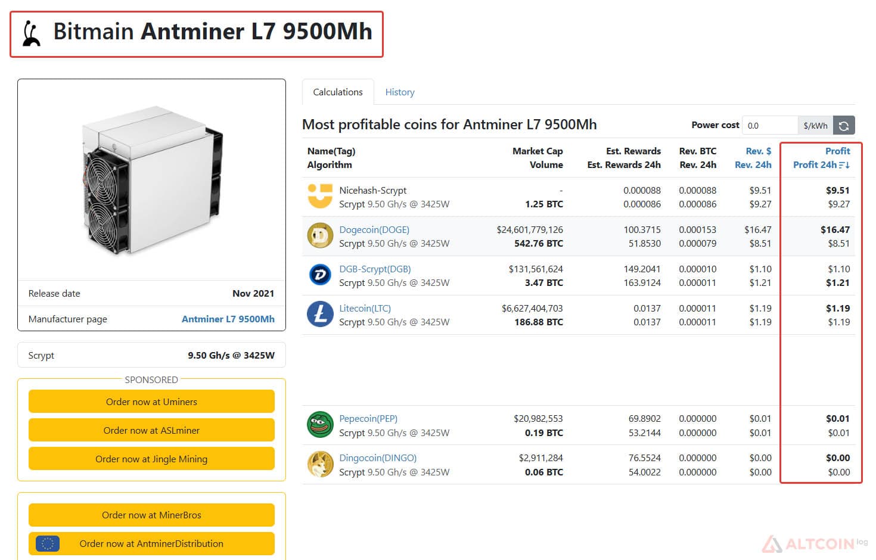Click the $131,561,624 DGB market cap

(536, 269)
